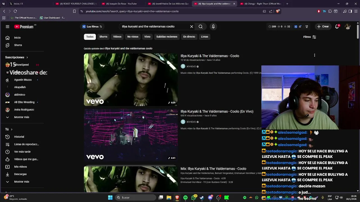
Task: Open the share page icon
Action: 271,11
